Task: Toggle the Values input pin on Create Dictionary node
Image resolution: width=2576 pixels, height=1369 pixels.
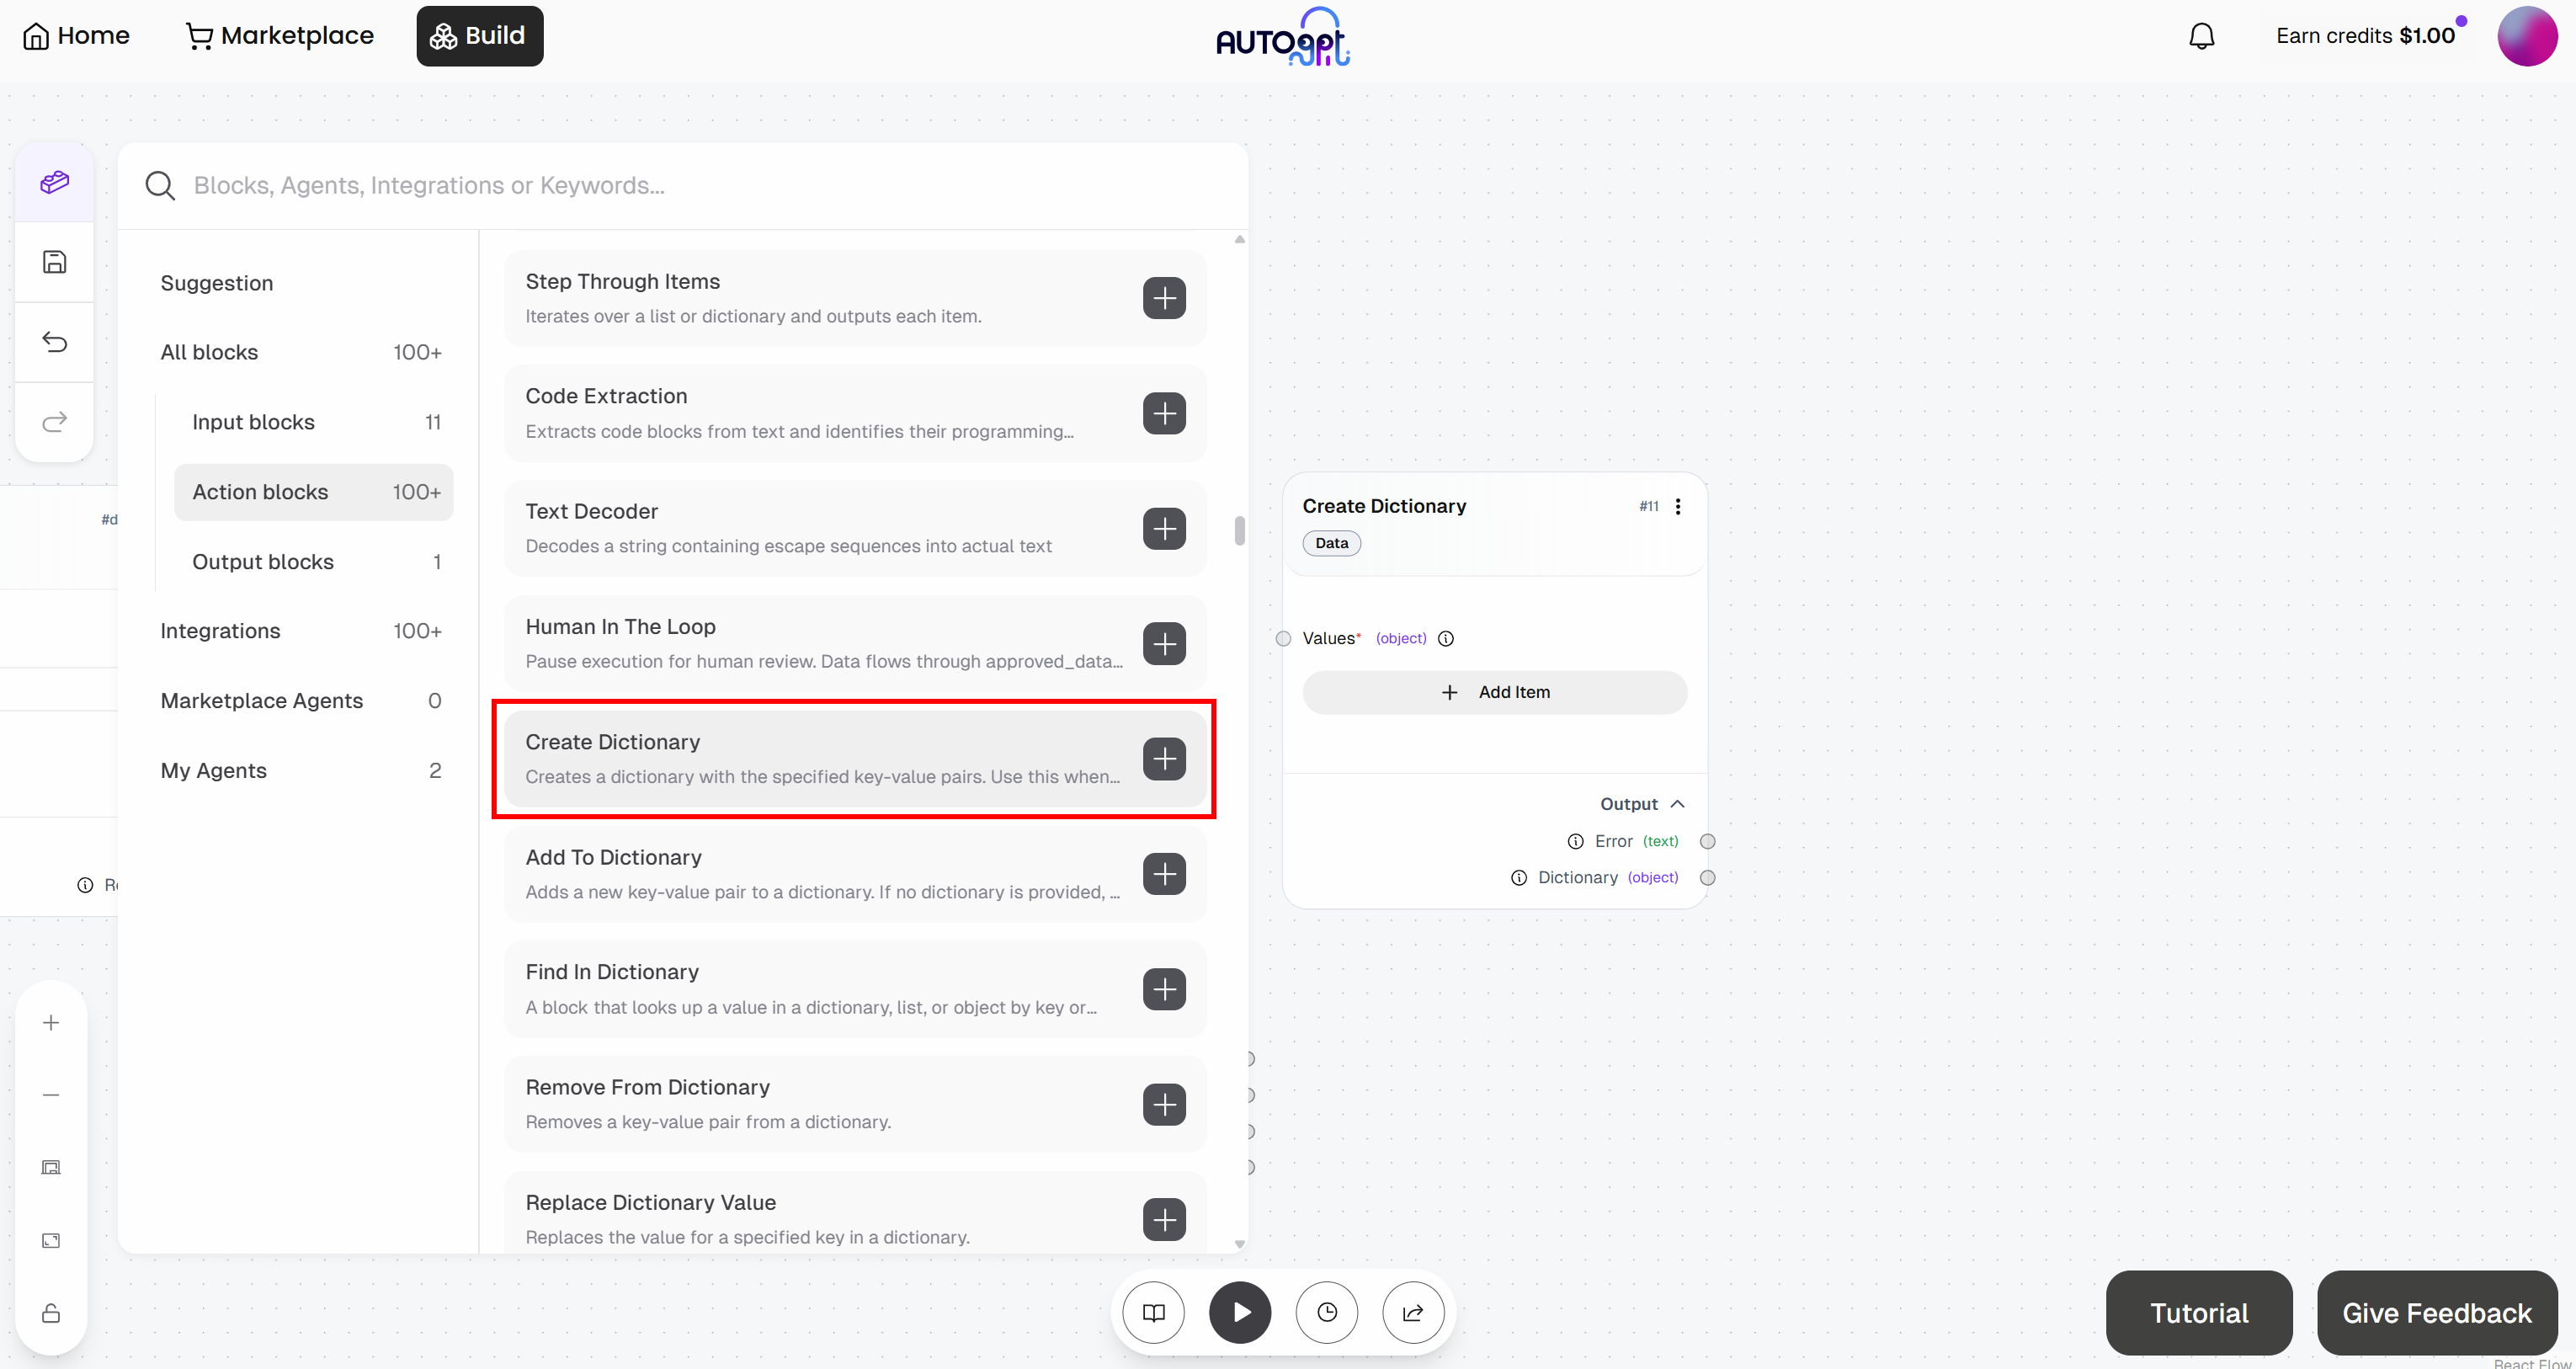Action: point(1284,638)
